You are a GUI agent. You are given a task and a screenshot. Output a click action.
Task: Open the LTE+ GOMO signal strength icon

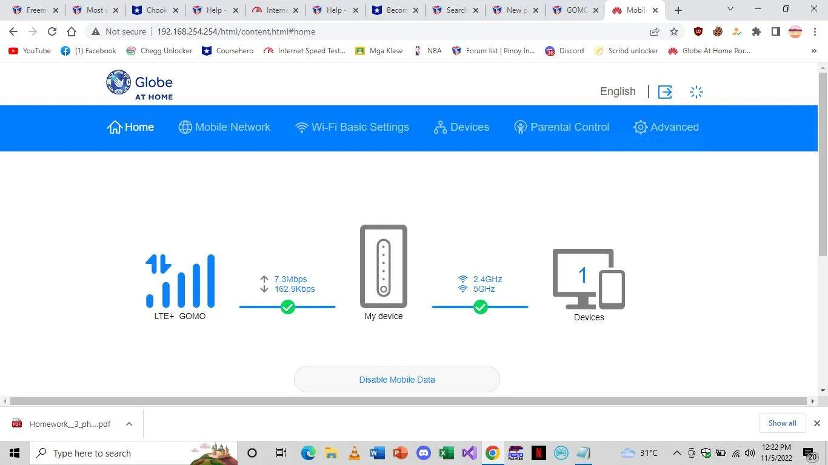(180, 281)
